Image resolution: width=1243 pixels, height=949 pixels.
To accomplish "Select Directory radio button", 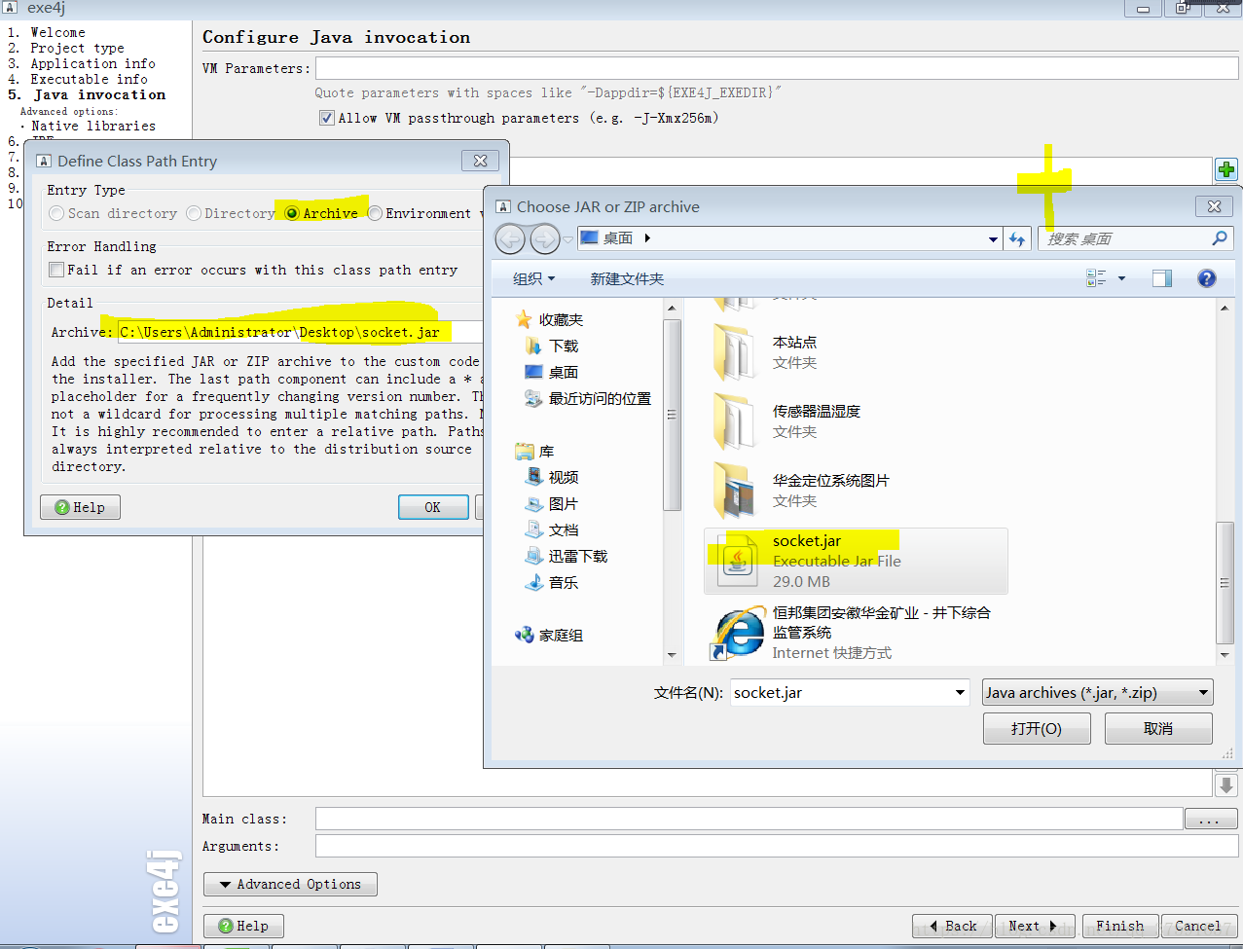I will click(194, 213).
